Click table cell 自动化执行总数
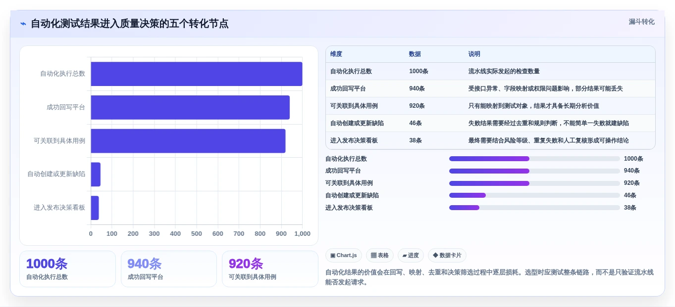The height and width of the screenshot is (307, 675). coord(351,71)
